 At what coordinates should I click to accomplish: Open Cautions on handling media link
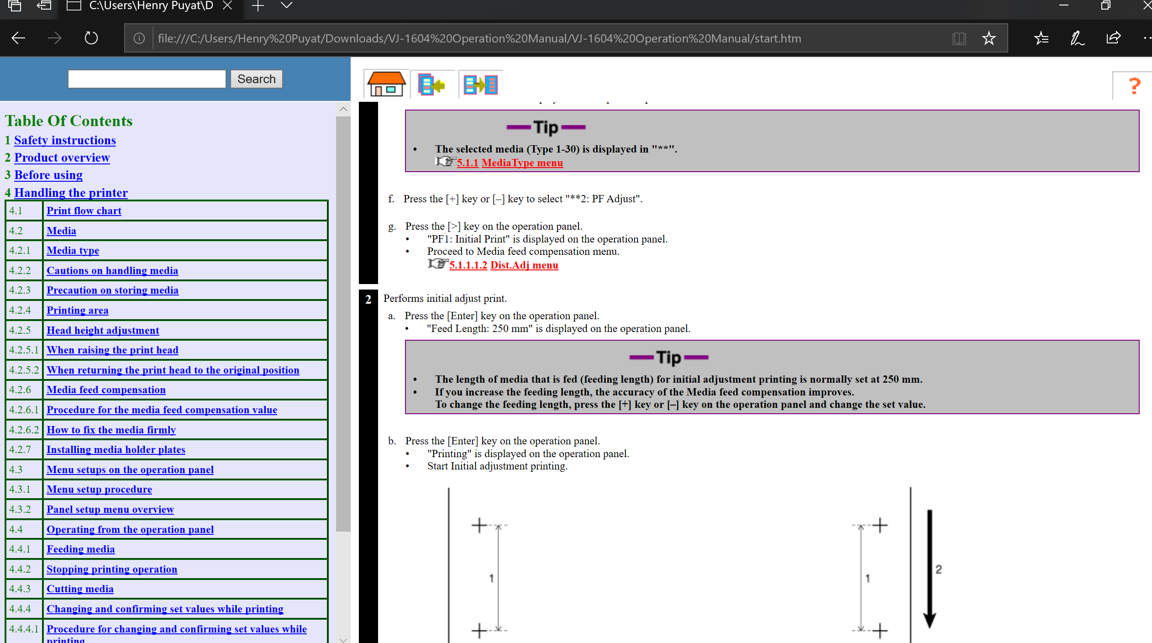pos(112,270)
